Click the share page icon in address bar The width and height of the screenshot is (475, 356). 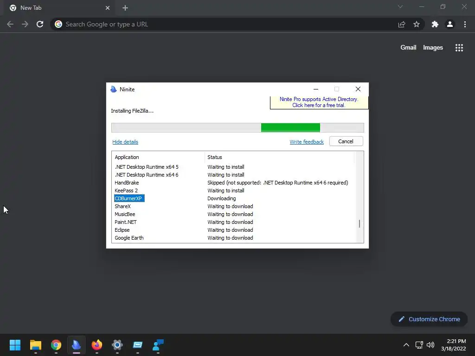pyautogui.click(x=402, y=24)
